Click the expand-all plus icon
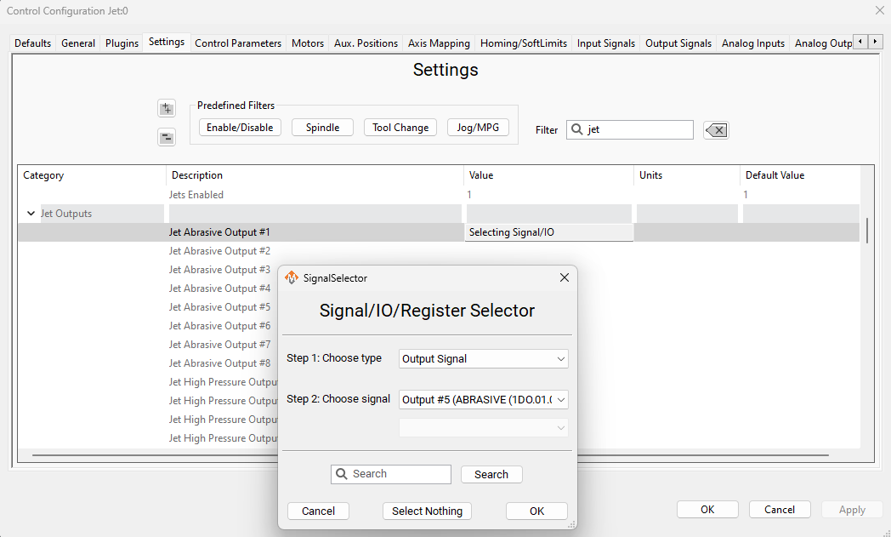This screenshot has height=537, width=891. [x=167, y=109]
